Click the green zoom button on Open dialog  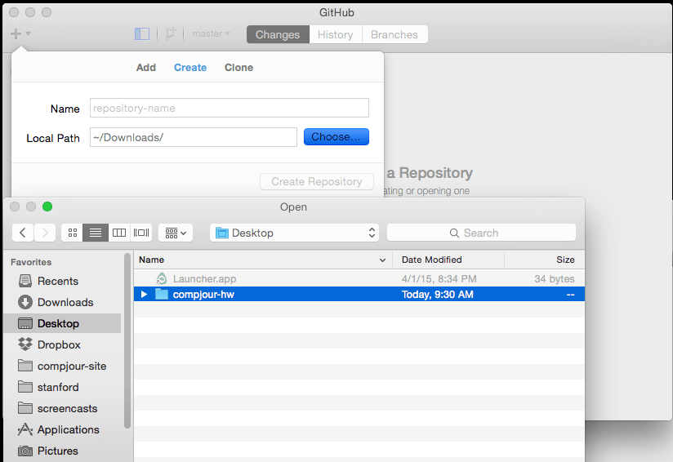tap(47, 207)
